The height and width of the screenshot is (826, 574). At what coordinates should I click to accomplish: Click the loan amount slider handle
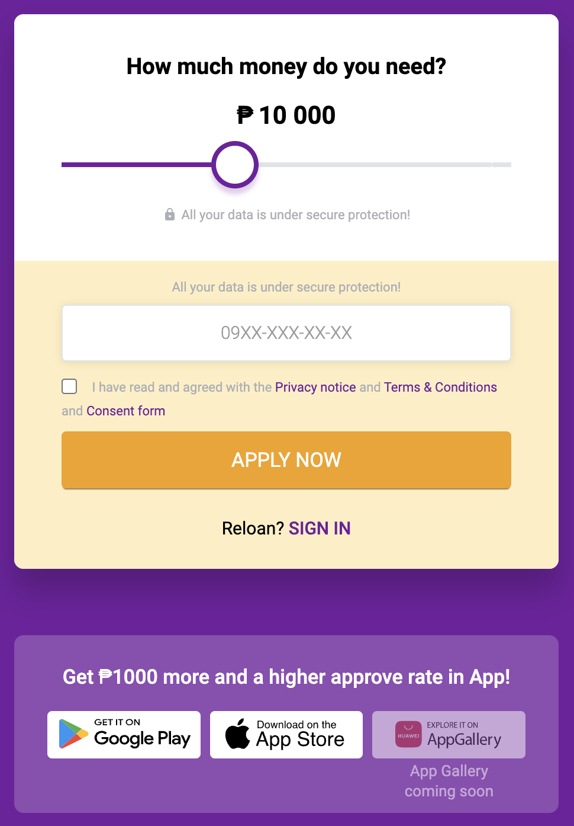234,164
